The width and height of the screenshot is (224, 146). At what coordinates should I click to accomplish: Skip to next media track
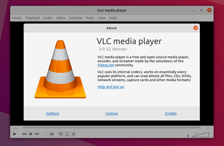point(37,134)
